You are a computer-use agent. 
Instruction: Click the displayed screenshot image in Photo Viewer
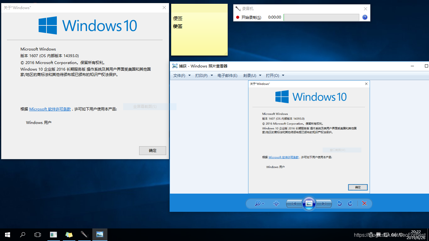[309, 137]
